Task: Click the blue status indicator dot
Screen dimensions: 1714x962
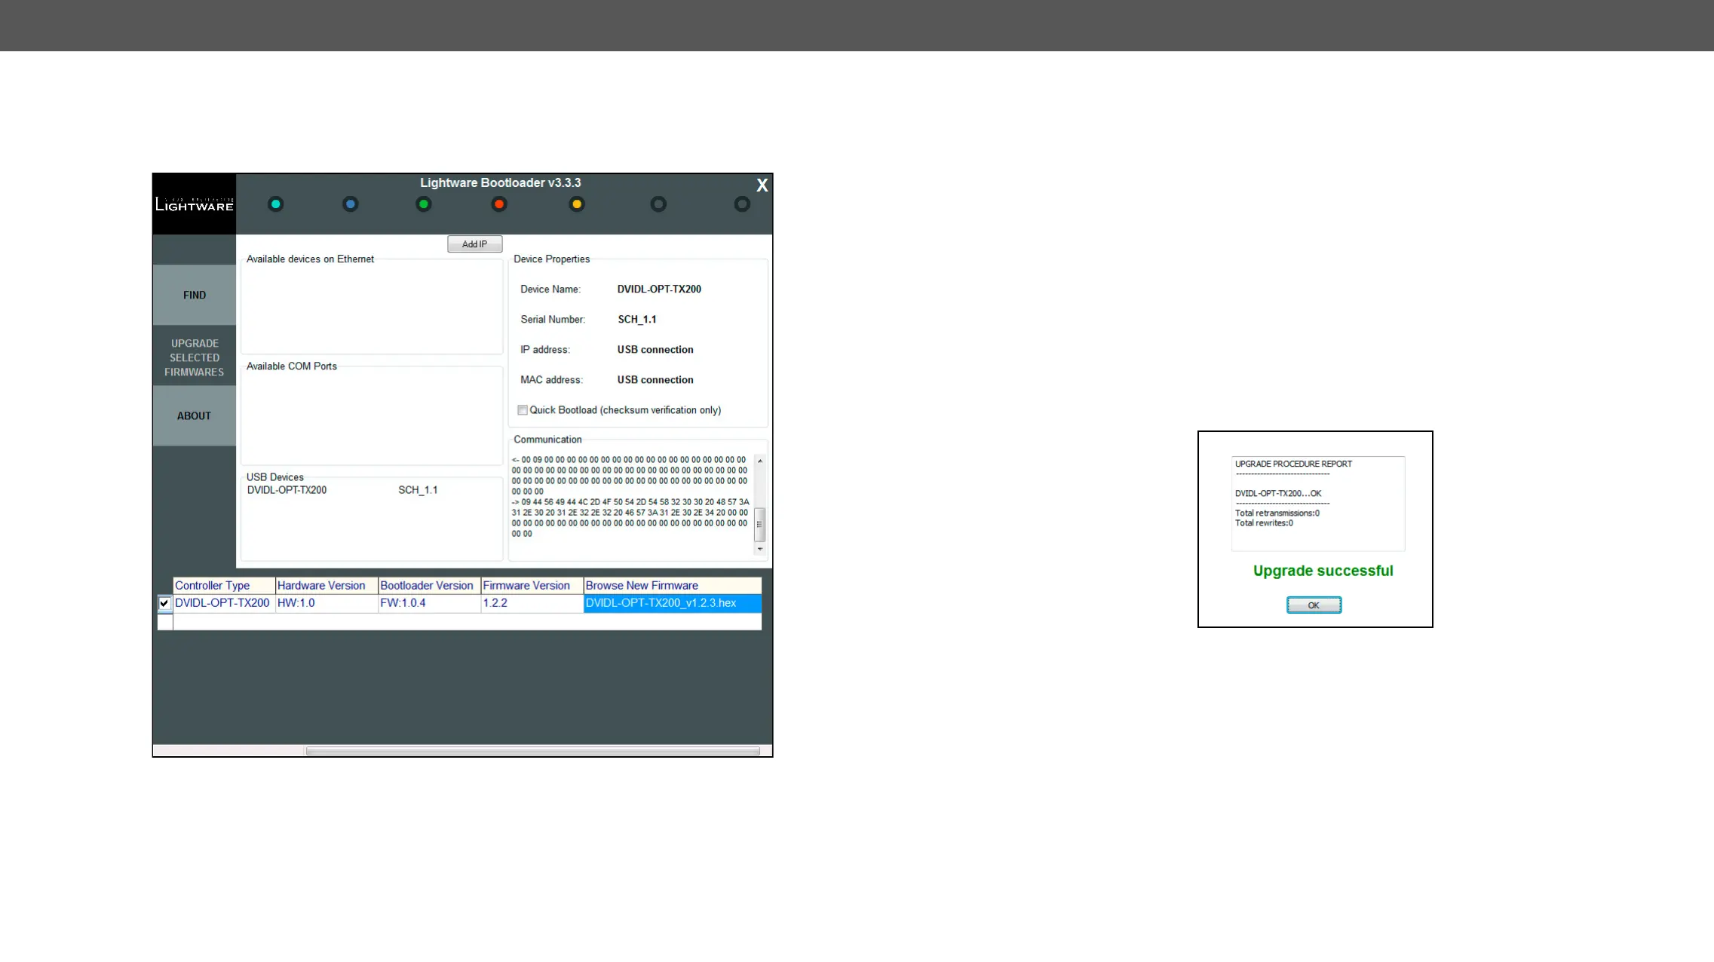Action: [x=351, y=204]
